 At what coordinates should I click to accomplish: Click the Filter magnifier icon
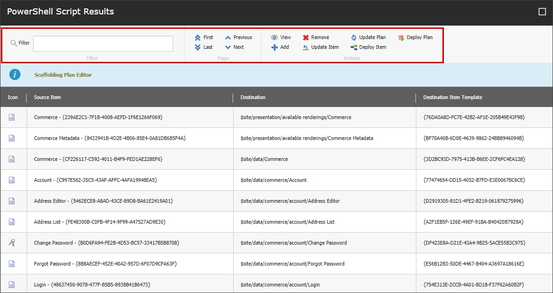[x=14, y=43]
